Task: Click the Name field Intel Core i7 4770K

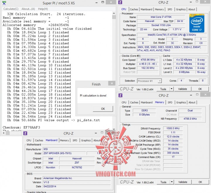Action: coord(161,17)
